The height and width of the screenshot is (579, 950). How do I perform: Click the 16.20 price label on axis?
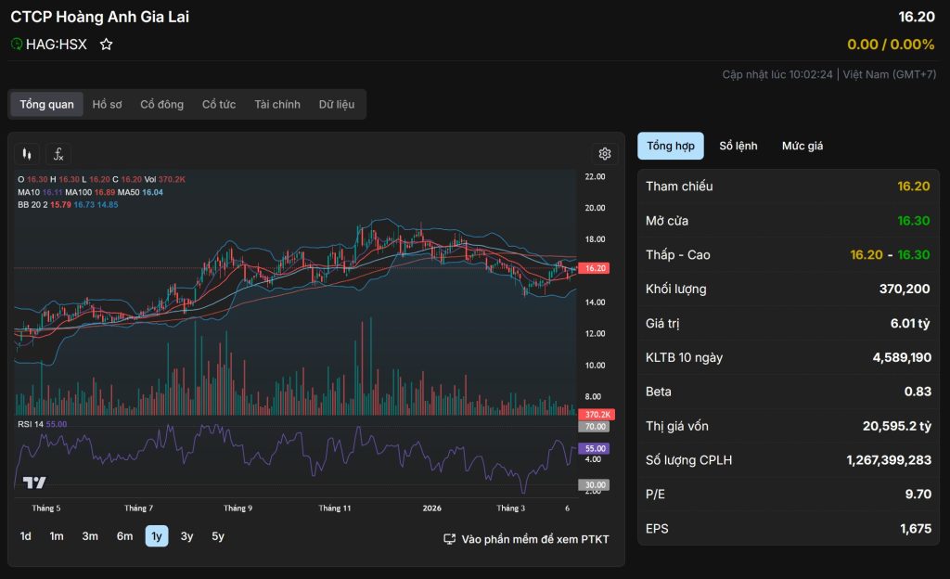point(594,268)
